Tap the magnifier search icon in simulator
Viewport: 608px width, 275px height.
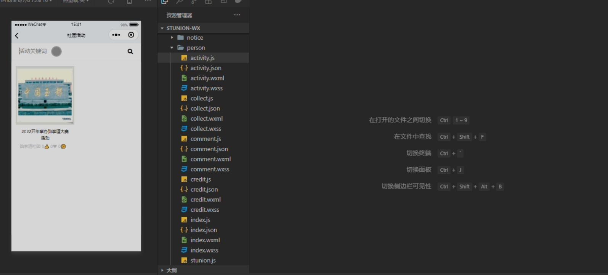tap(130, 51)
